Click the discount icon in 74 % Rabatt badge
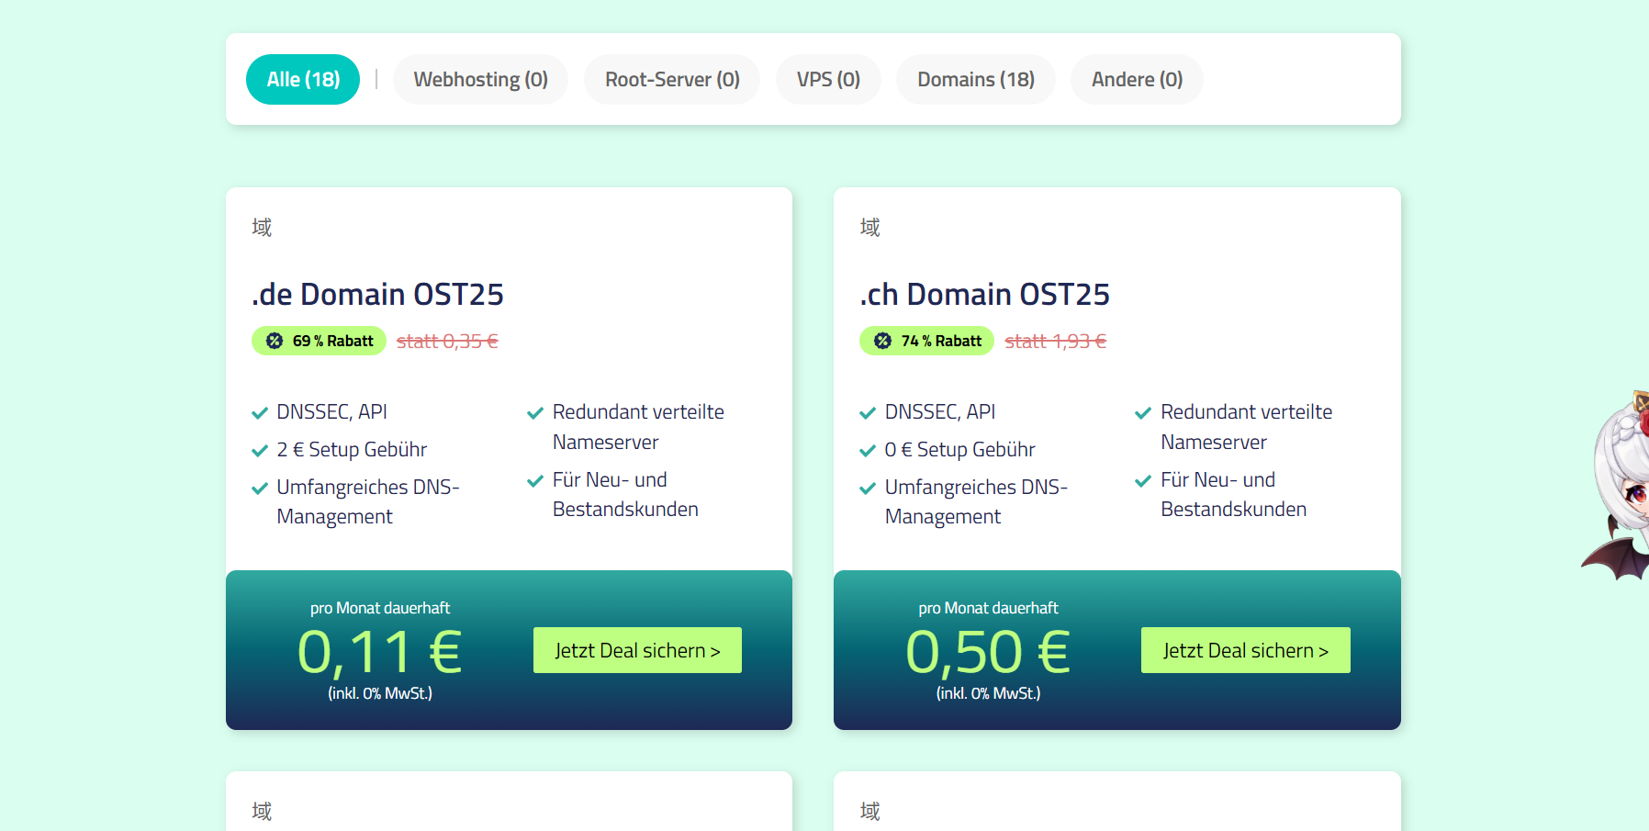1649x831 pixels. [882, 341]
